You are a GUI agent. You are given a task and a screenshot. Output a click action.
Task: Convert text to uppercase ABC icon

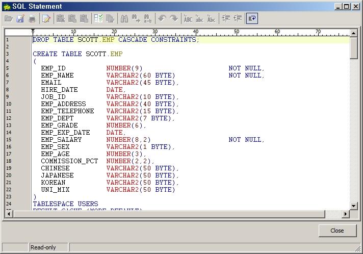(x=188, y=19)
